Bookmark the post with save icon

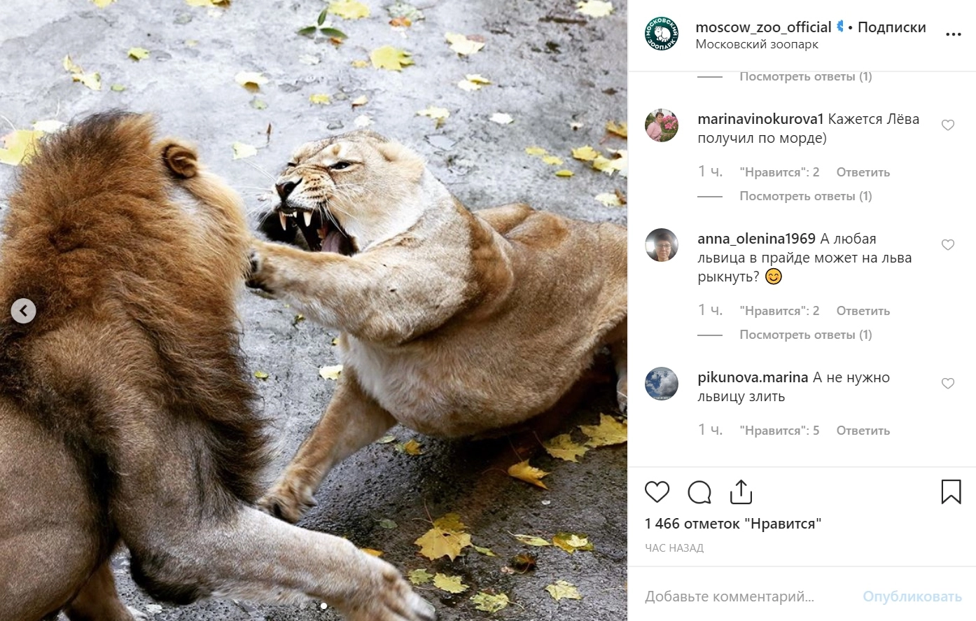950,492
